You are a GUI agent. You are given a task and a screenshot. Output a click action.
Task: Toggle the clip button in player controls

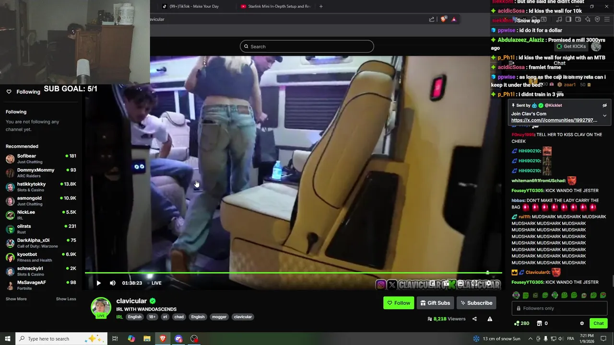446,283
